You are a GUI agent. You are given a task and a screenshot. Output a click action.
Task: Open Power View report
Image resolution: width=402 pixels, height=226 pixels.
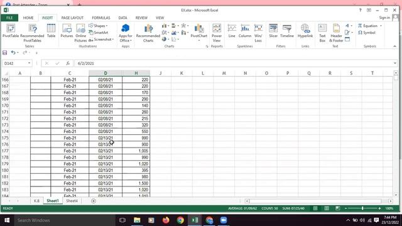click(217, 33)
